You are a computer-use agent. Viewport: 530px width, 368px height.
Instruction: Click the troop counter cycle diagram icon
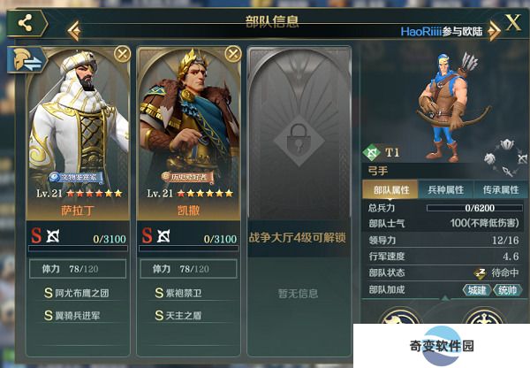(x=505, y=157)
